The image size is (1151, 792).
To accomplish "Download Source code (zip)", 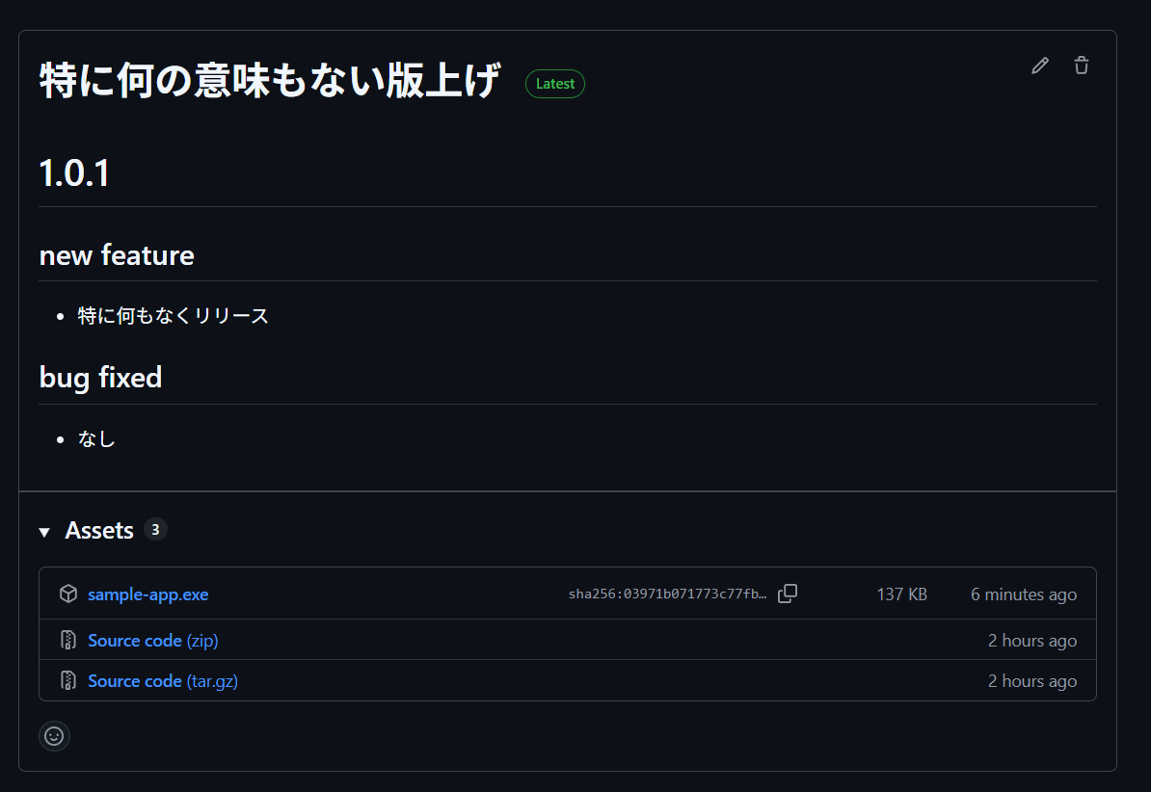I will pos(152,640).
